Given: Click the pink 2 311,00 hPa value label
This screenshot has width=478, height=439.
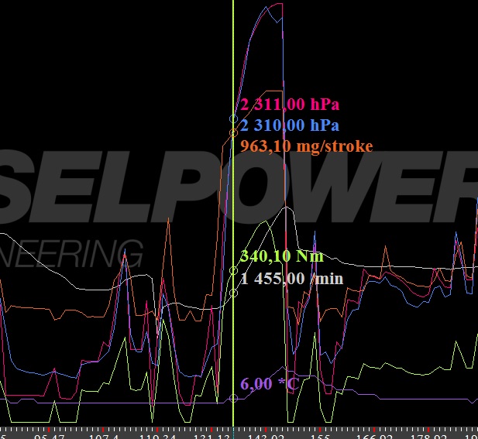Looking at the screenshot, I should click(290, 105).
